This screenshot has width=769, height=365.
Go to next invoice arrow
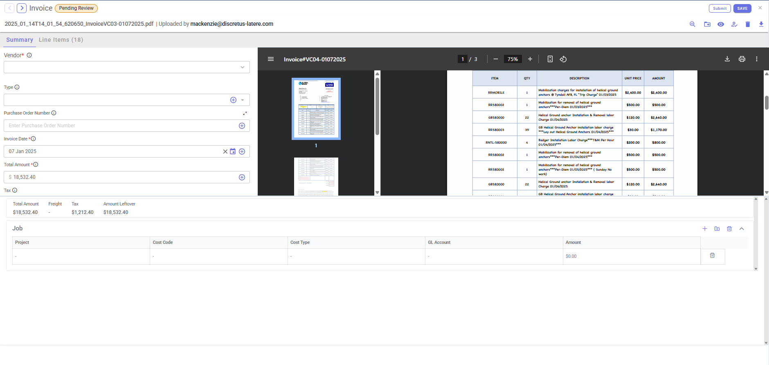coord(22,8)
